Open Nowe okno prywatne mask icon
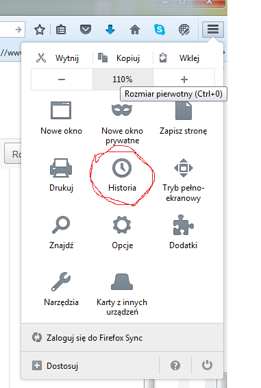The image size is (261, 388). tap(122, 110)
